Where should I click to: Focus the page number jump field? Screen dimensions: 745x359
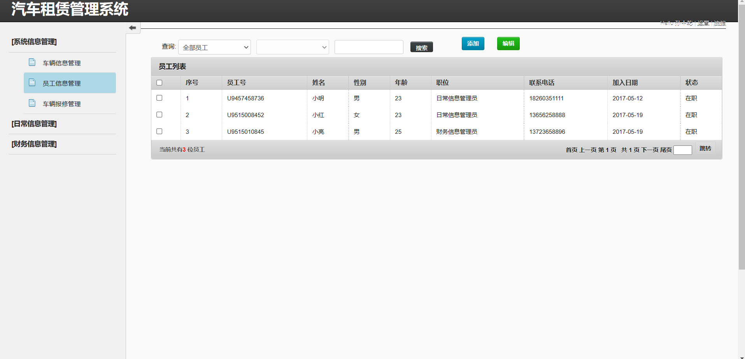[683, 150]
